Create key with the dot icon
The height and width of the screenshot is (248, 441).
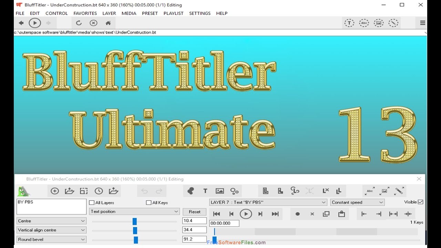[298, 214]
